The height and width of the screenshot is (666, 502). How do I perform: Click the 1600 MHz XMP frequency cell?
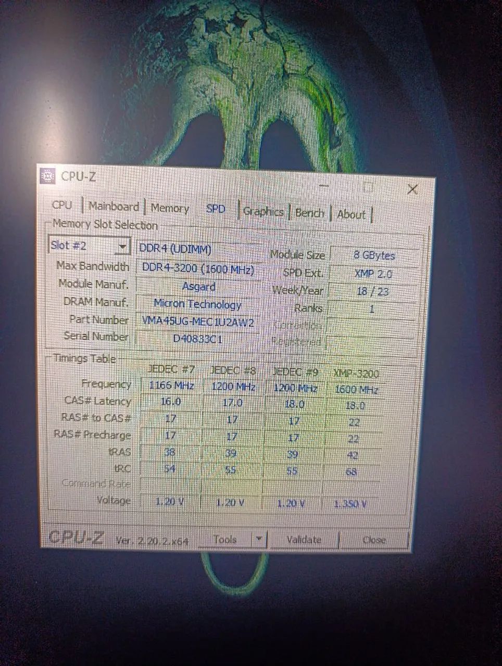click(x=356, y=390)
